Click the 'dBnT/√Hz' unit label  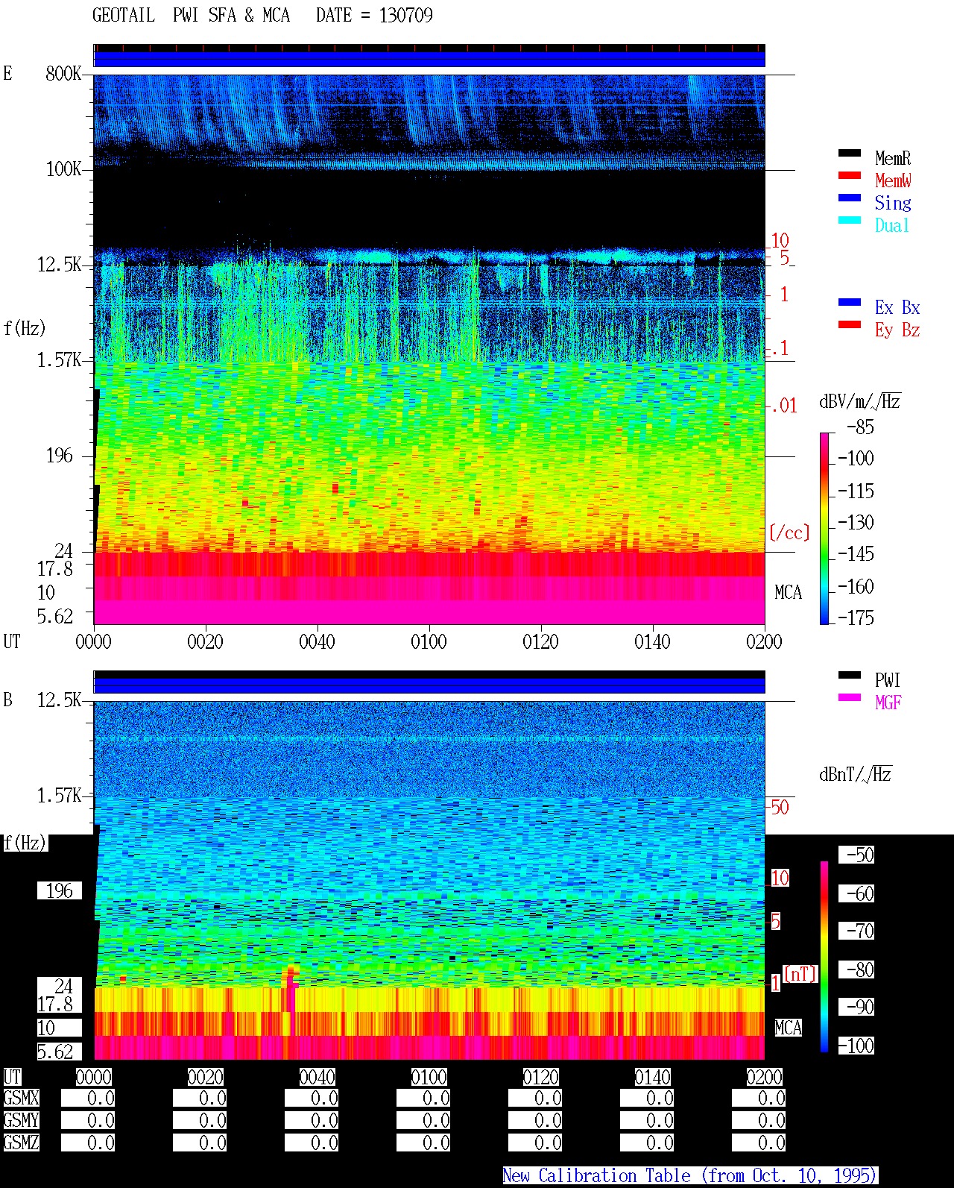pos(856,774)
